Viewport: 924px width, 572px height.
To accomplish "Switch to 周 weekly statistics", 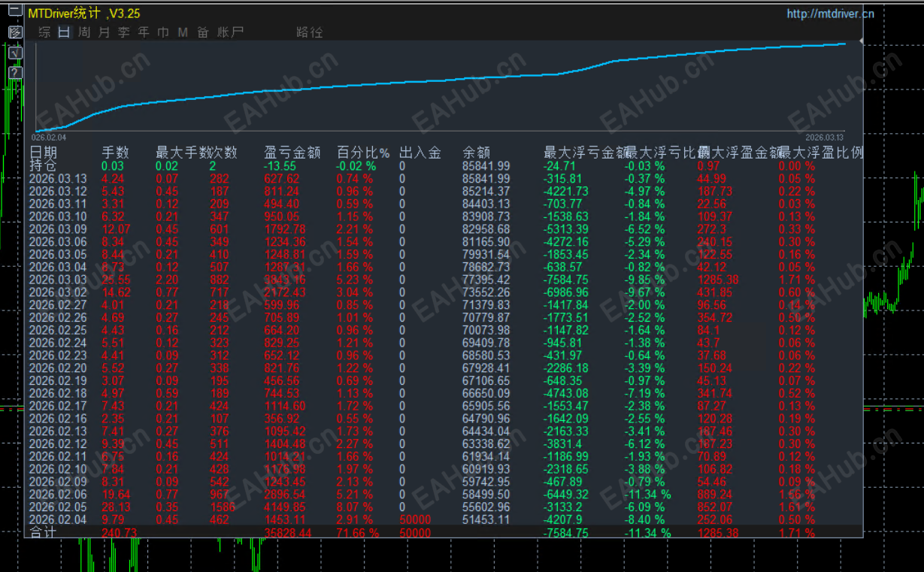I will click(83, 32).
